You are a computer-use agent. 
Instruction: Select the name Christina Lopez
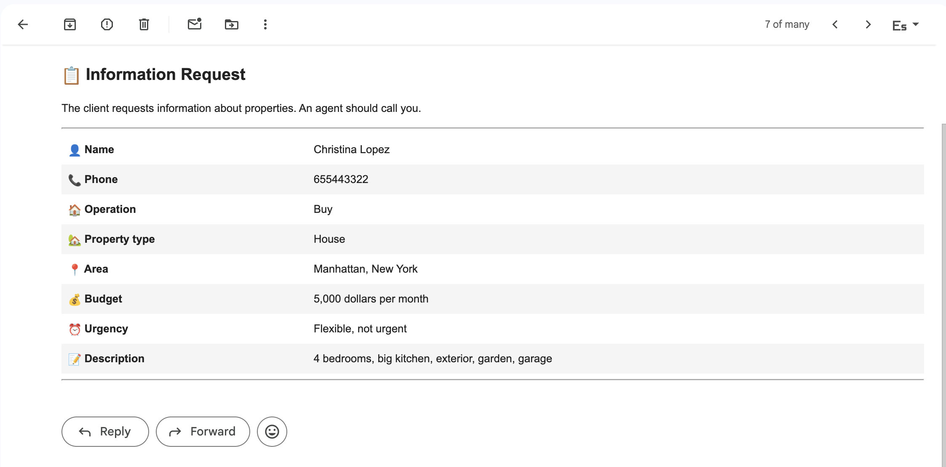[x=352, y=149]
